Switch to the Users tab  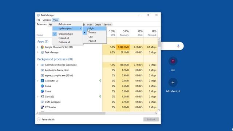90,25
